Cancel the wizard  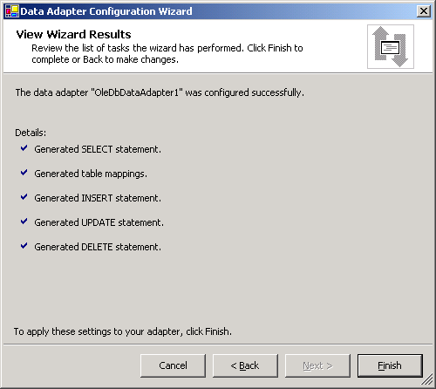(x=173, y=365)
